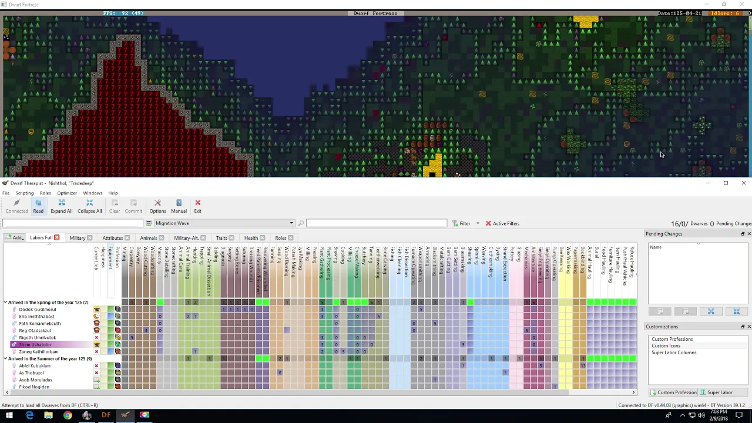Open the Optimizer menu
Viewport: 752px width, 423px height.
tap(67, 193)
